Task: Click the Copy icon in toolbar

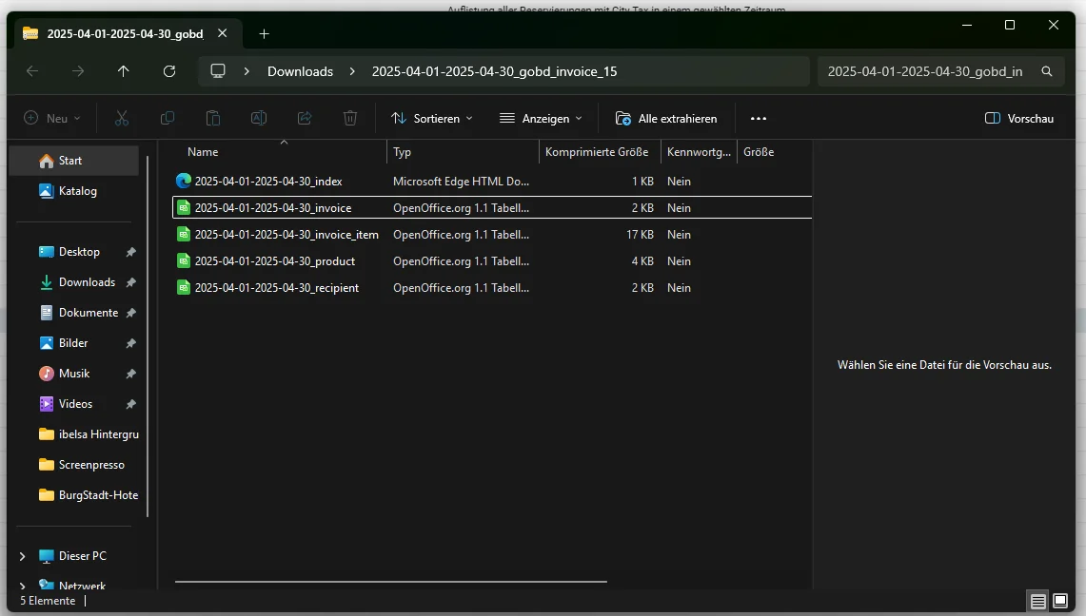Action: point(167,118)
